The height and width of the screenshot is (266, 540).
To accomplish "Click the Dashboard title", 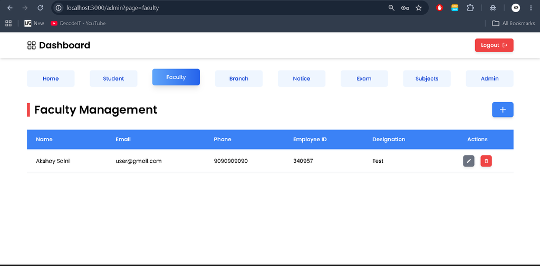I will [x=64, y=45].
